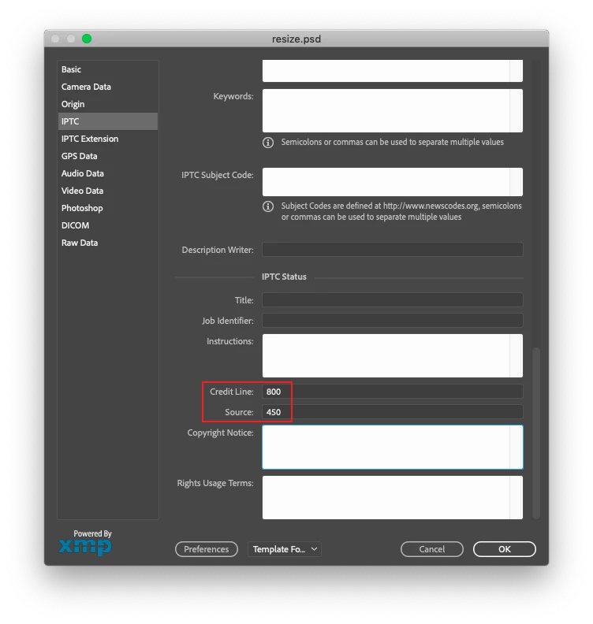Confirm with the OK button

pos(504,549)
